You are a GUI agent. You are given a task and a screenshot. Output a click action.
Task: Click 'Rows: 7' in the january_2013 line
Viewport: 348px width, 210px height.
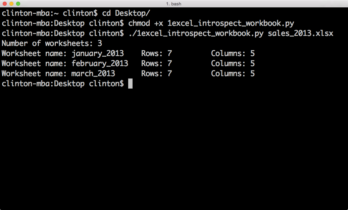(156, 53)
